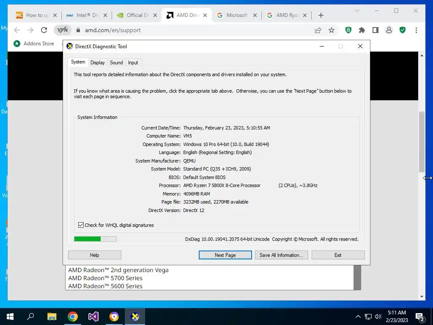Click the Next Page button
The image size is (433, 325).
pyautogui.click(x=225, y=255)
